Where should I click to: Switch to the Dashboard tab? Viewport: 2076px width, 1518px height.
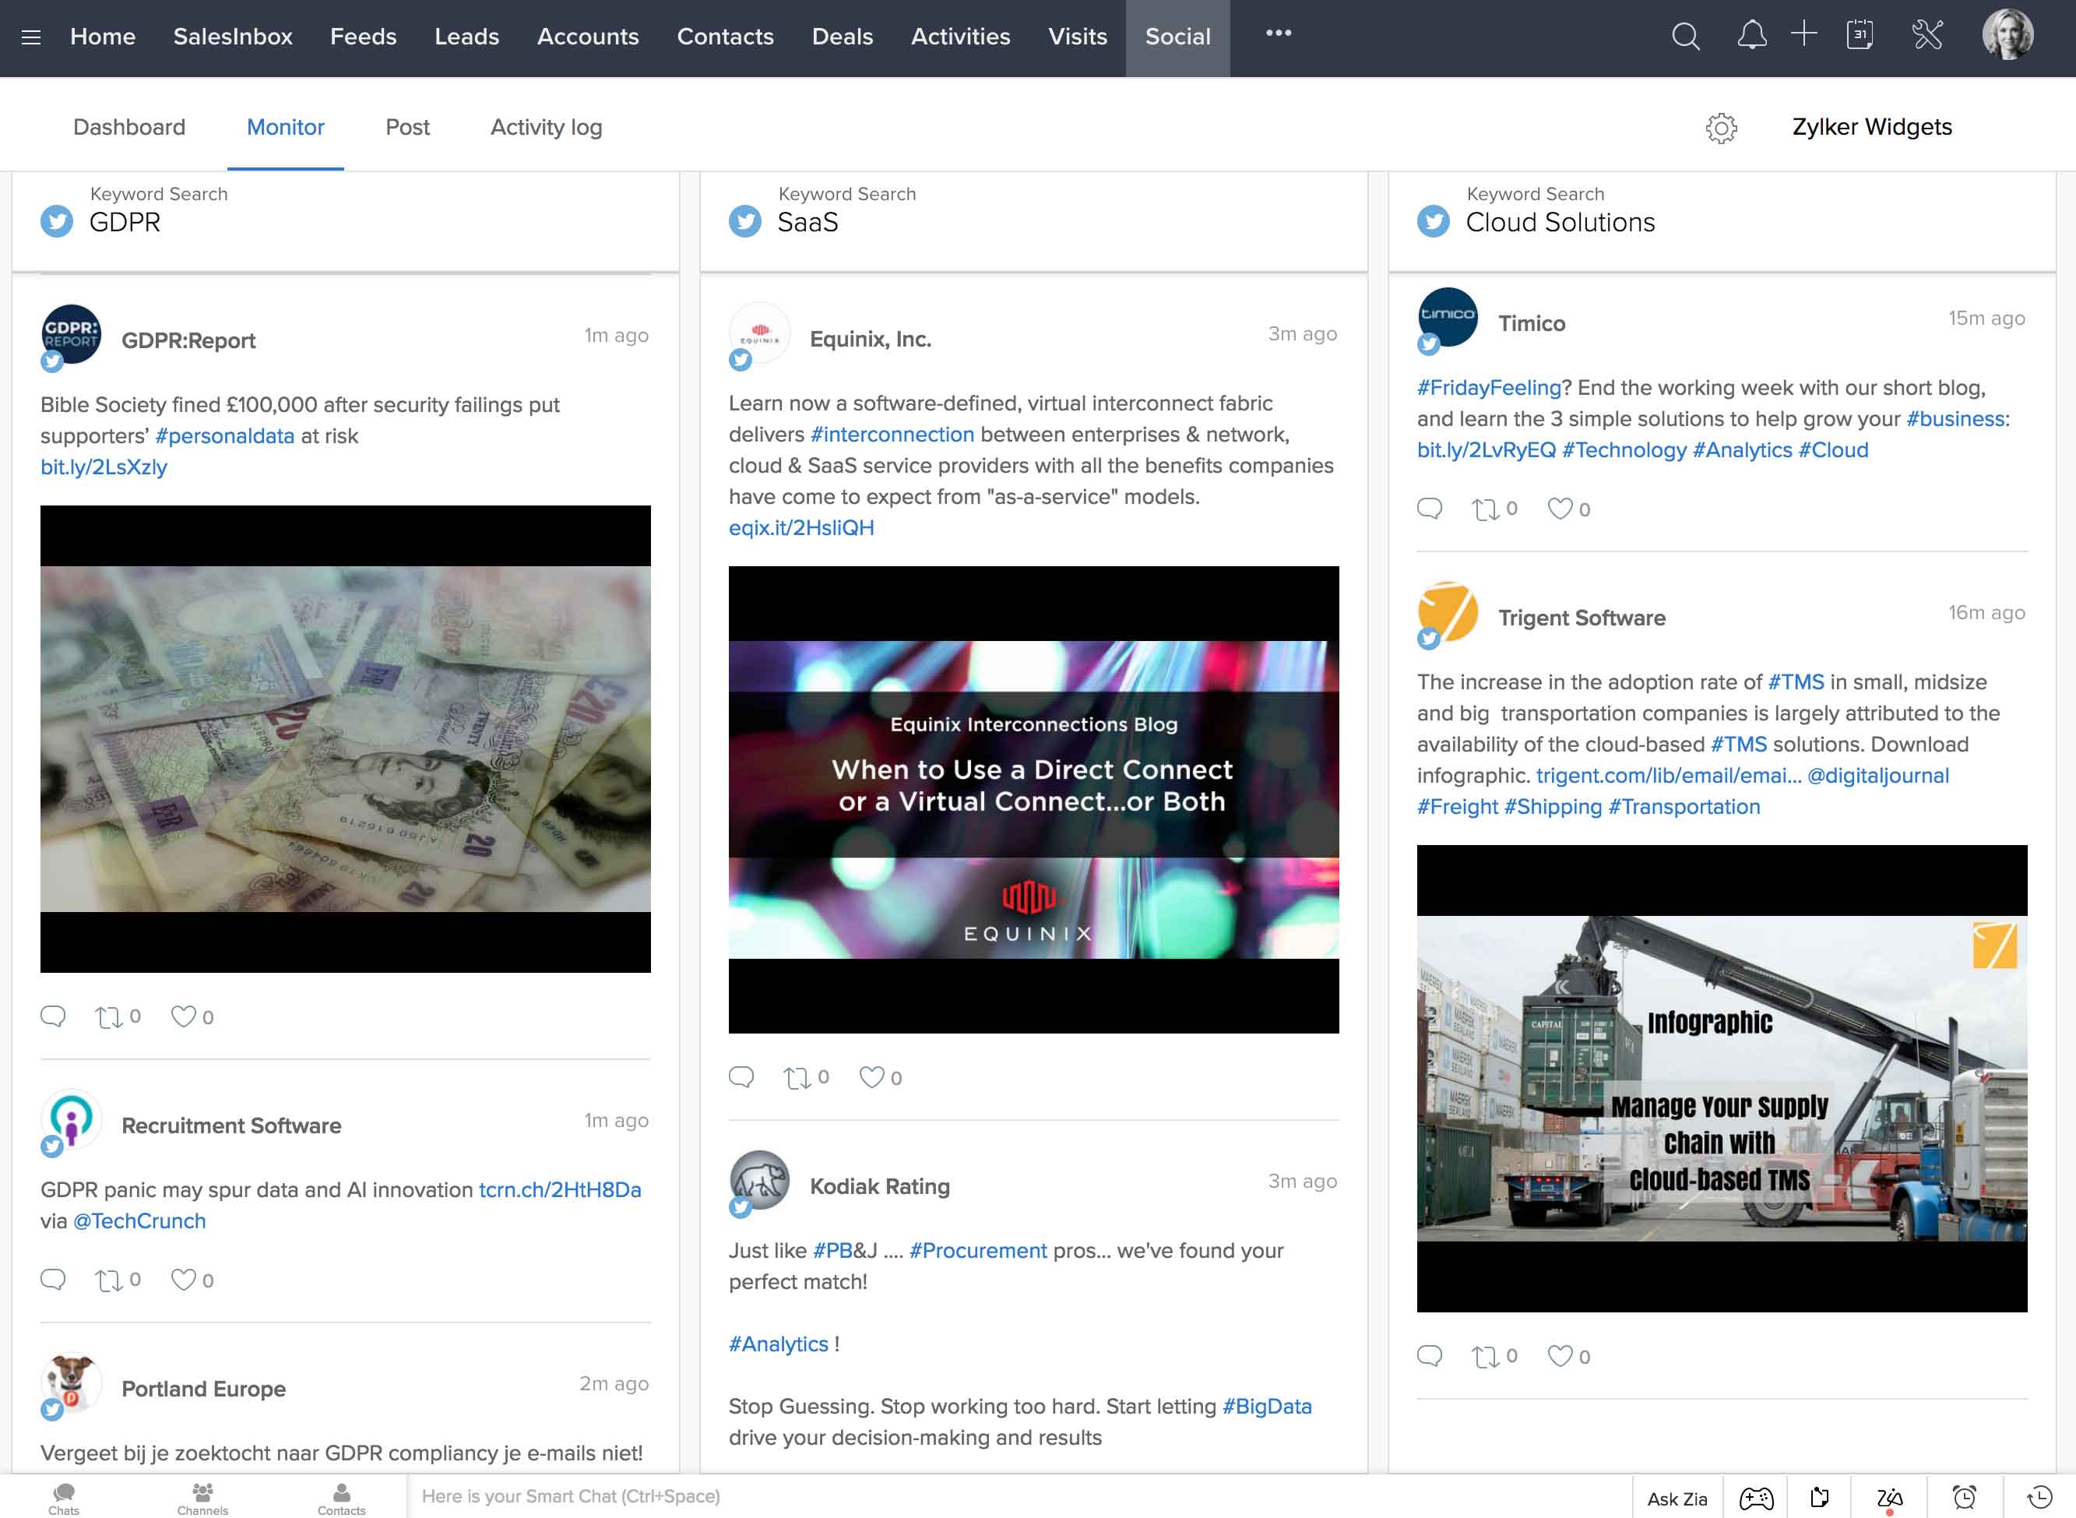[129, 127]
